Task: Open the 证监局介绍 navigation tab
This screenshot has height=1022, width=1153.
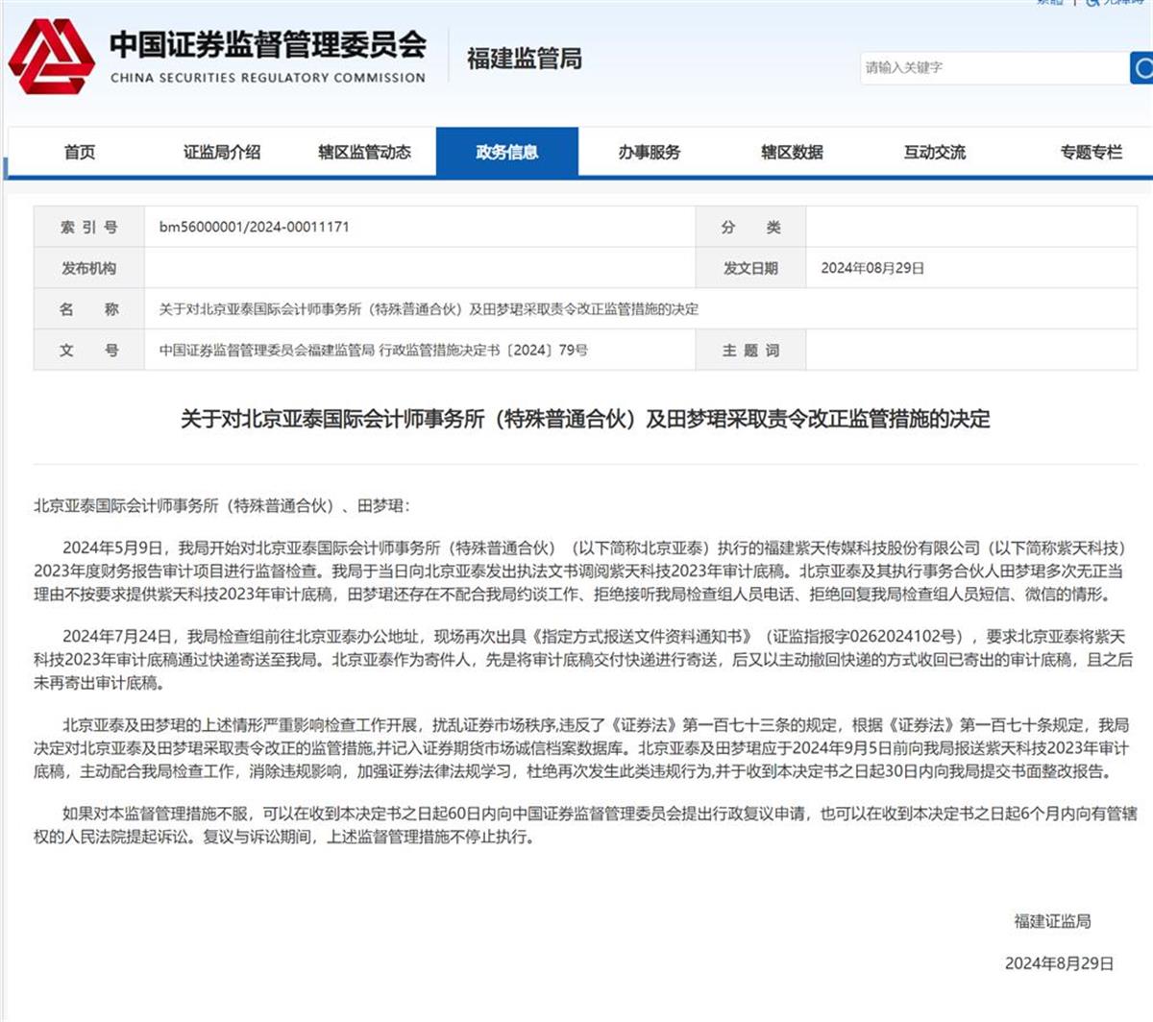Action: click(x=222, y=152)
